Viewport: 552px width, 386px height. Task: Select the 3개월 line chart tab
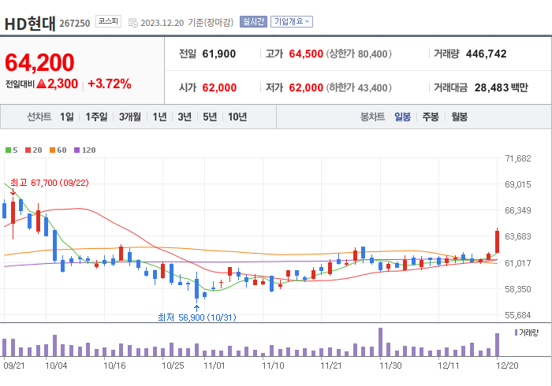coord(130,117)
